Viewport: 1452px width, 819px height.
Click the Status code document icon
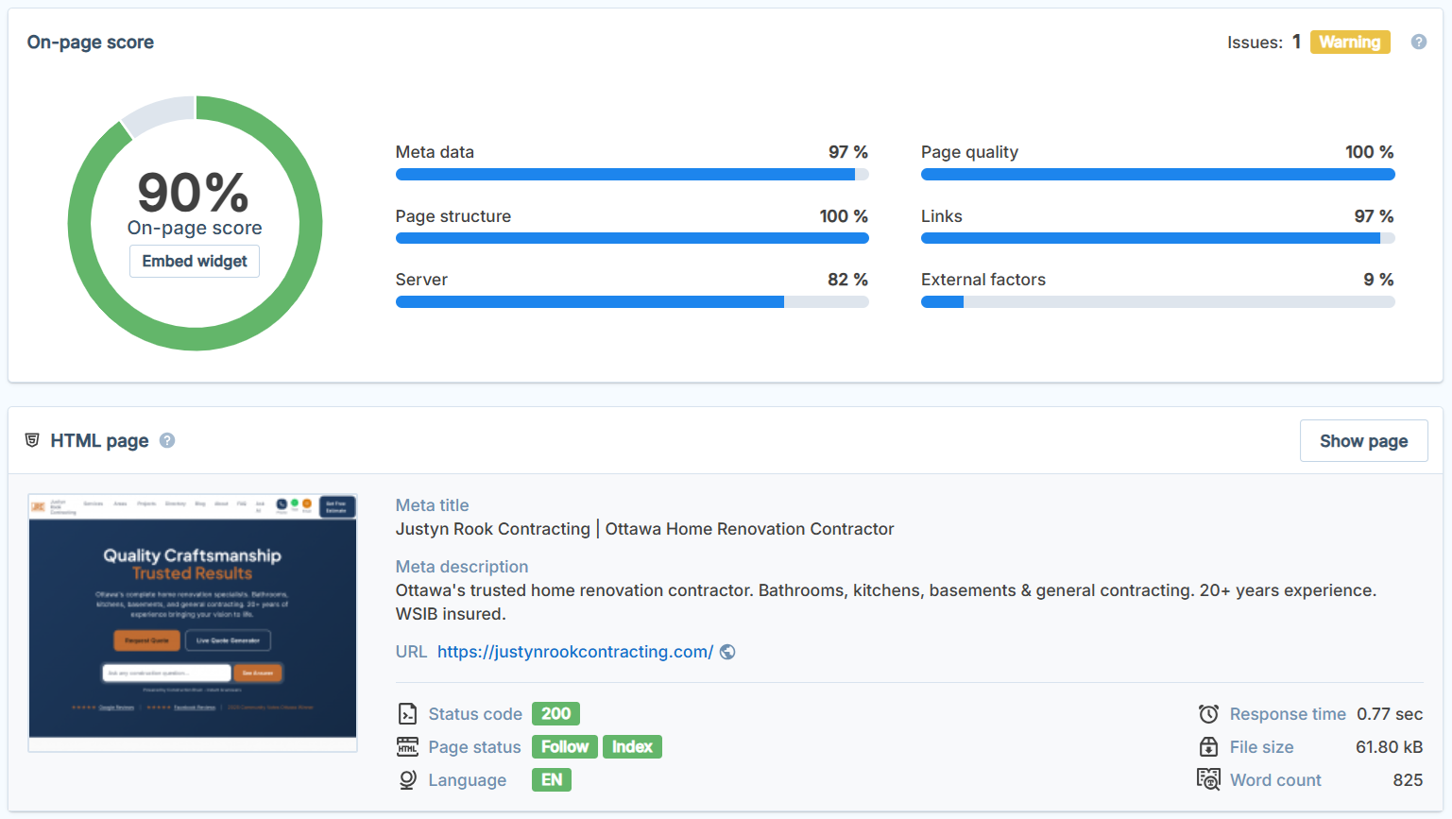407,713
